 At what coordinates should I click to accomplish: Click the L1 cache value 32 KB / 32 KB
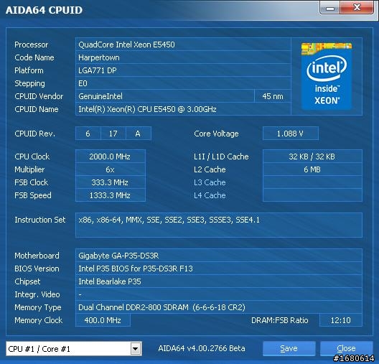[x=312, y=157]
